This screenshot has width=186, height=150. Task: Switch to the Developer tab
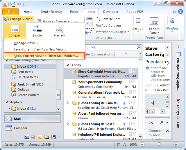pos(111,12)
